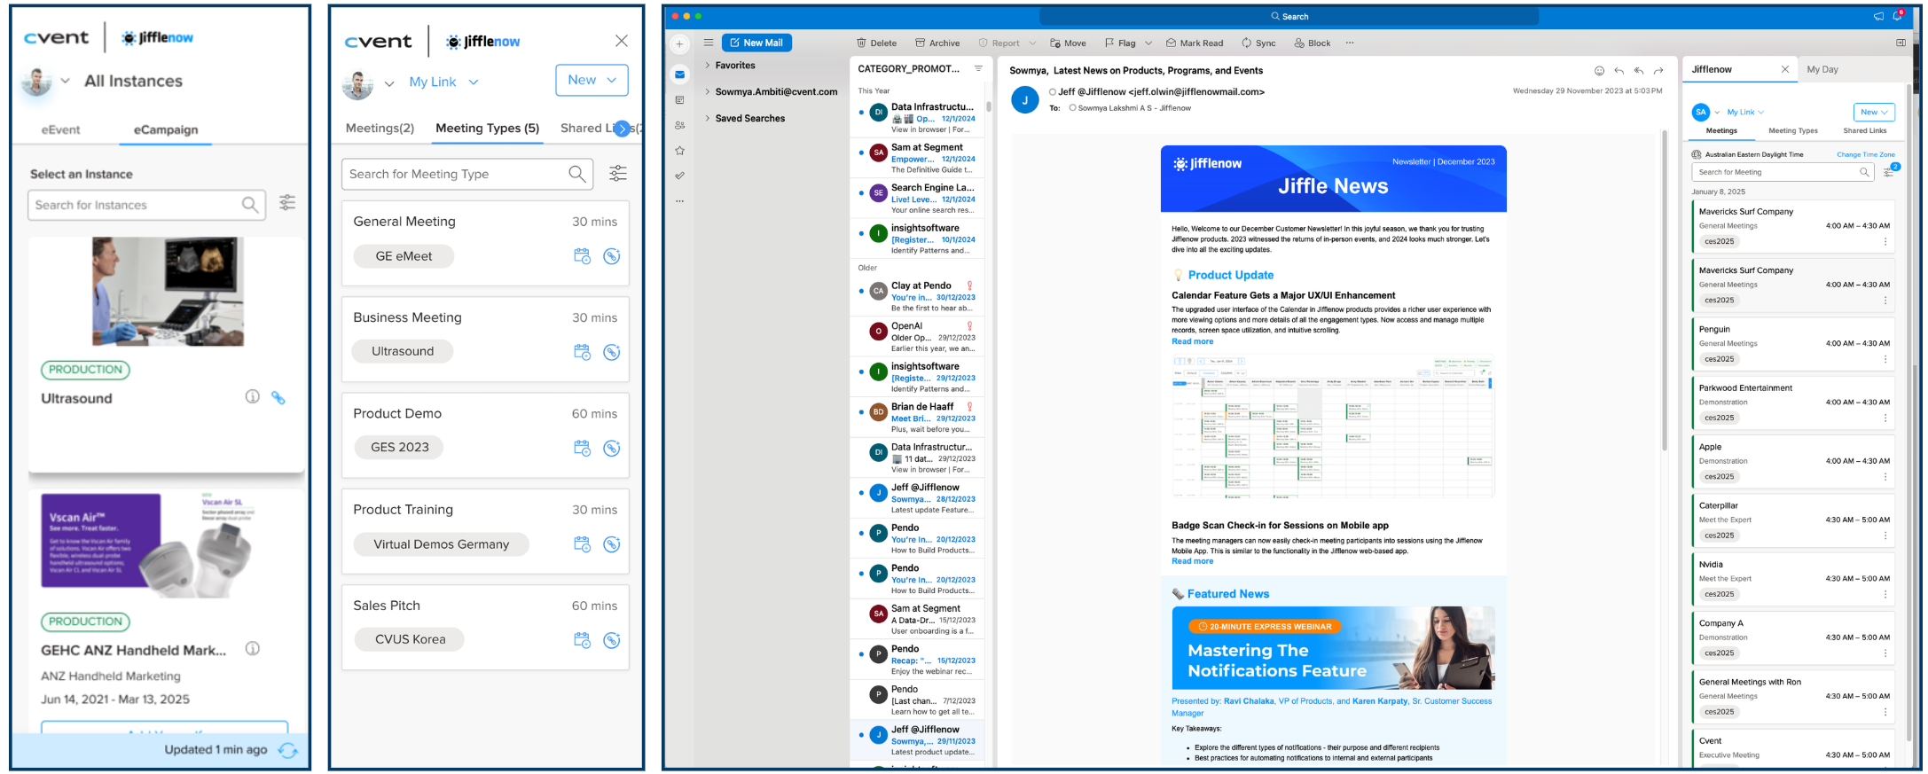Viewport: 1928px width, 774px height.
Task: Click the Forward arrow icon on the email
Action: pos(1658,71)
